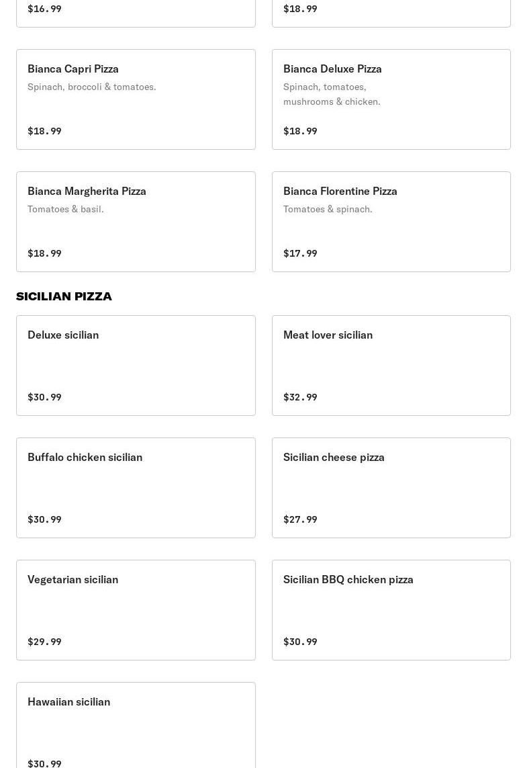
Task: Choose Bianca Margherita Pizza
Action: pyautogui.click(x=136, y=222)
